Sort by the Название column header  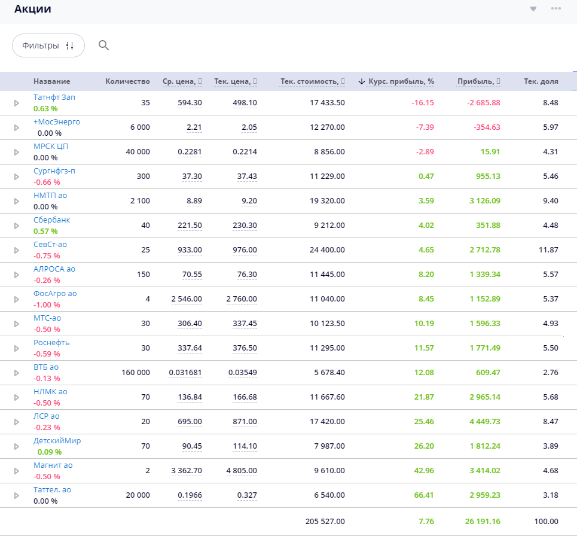click(51, 81)
